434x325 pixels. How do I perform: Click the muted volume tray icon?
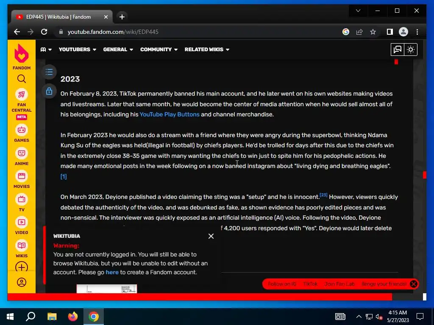pos(379,317)
